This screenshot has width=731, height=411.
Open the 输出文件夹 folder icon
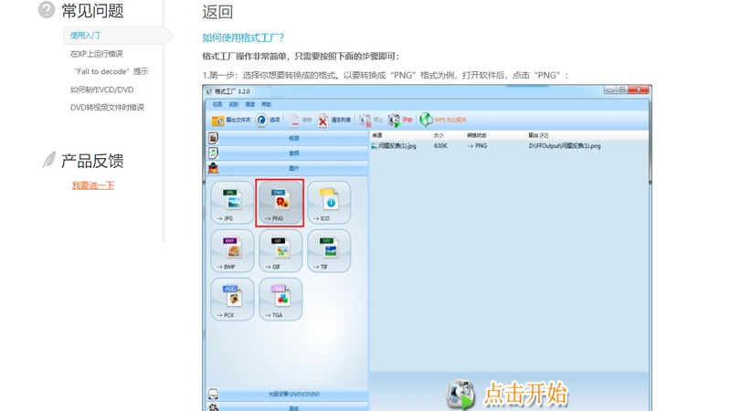[217, 121]
